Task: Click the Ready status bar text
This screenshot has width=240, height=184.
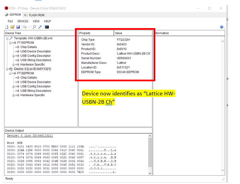Action: pos(9,179)
